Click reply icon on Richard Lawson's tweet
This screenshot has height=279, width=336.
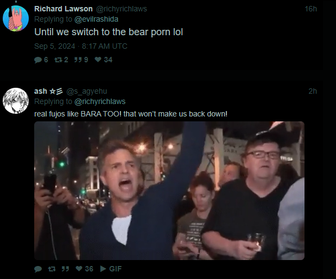[38, 60]
